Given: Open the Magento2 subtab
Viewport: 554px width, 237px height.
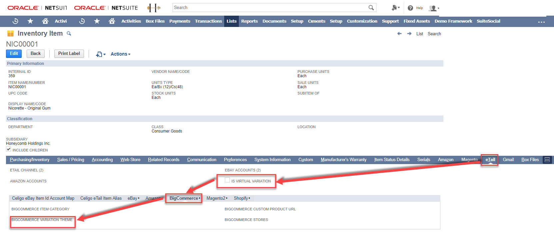Looking at the screenshot, I should (x=217, y=198).
